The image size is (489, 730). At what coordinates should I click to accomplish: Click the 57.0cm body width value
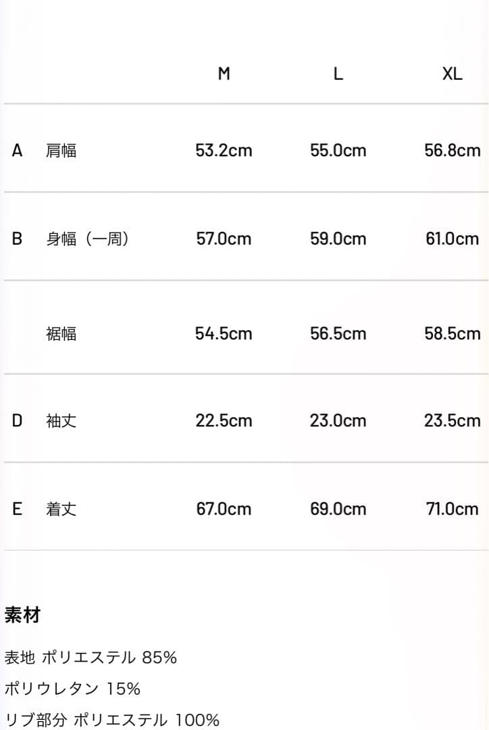pyautogui.click(x=224, y=239)
